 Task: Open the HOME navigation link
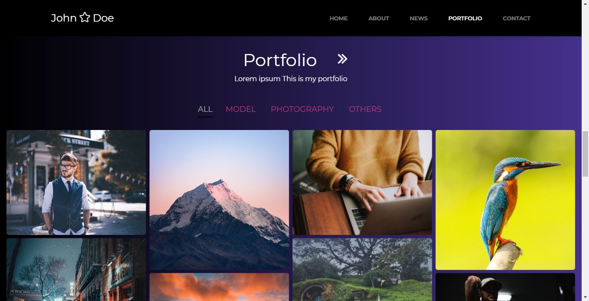(339, 18)
